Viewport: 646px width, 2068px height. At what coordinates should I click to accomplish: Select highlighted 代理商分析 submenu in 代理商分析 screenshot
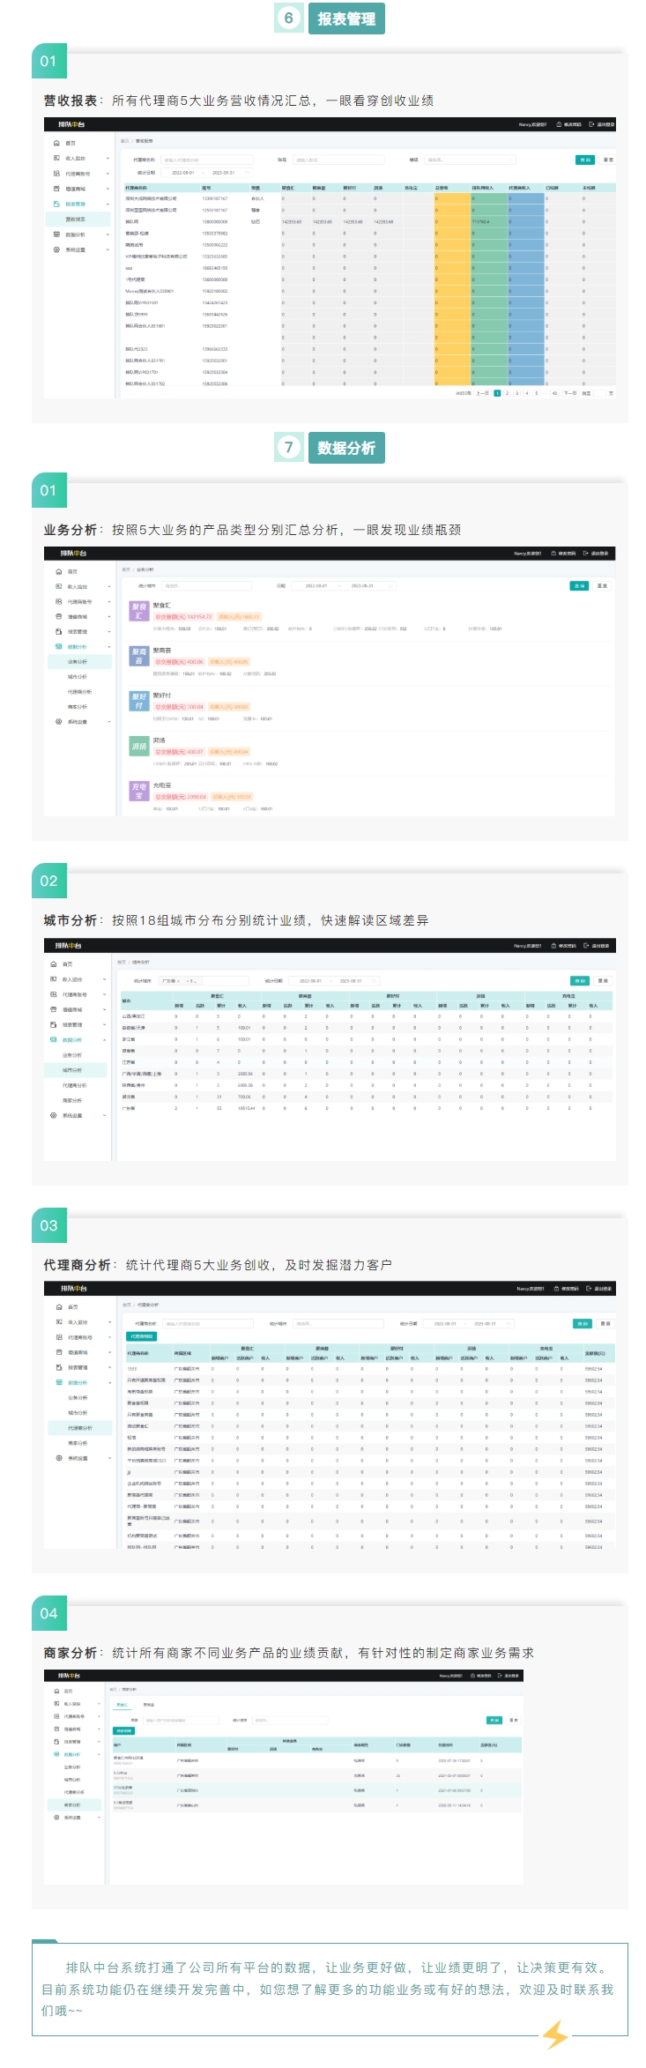click(x=80, y=1428)
